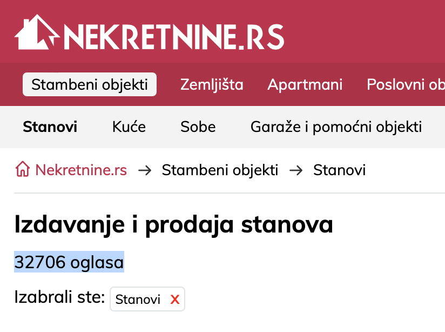Screen dimensions: 445x332
Task: Open the Poslovni objekti section
Action: pos(405,85)
